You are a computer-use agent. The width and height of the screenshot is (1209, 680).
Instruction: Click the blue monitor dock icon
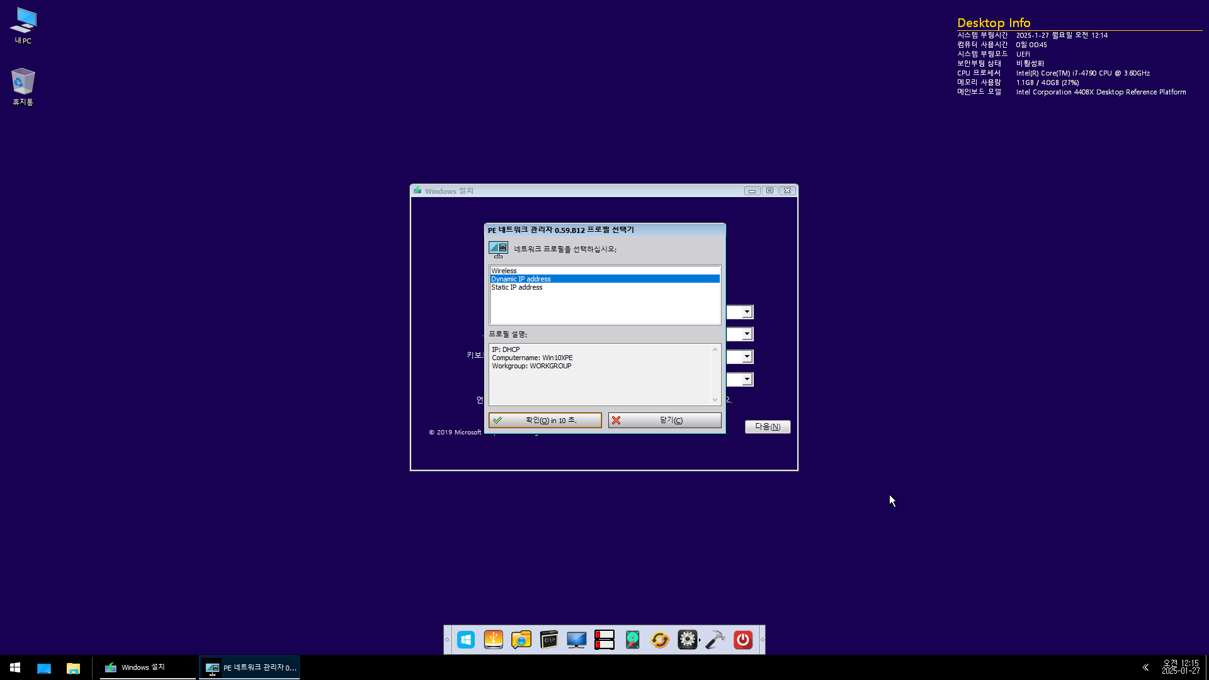pos(577,640)
